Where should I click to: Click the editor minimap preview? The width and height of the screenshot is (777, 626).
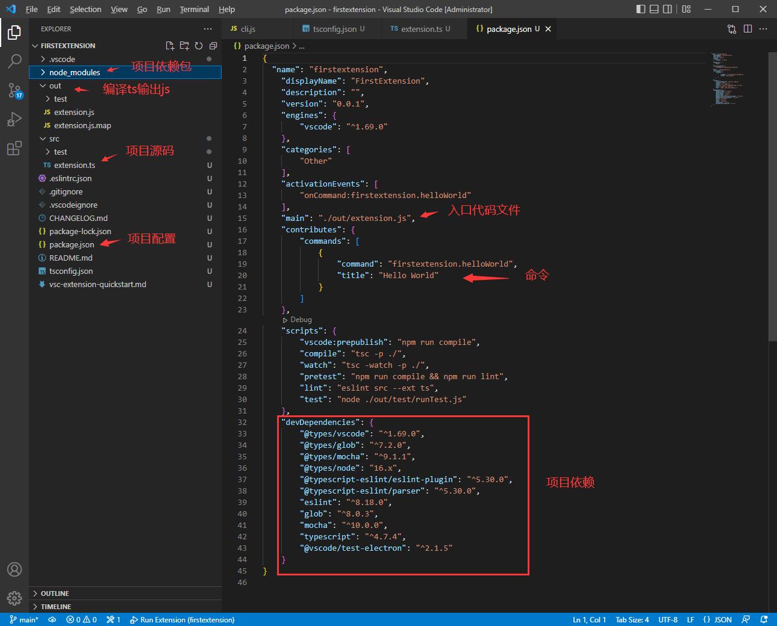(728, 79)
